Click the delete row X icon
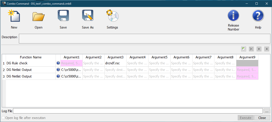 click(251, 49)
